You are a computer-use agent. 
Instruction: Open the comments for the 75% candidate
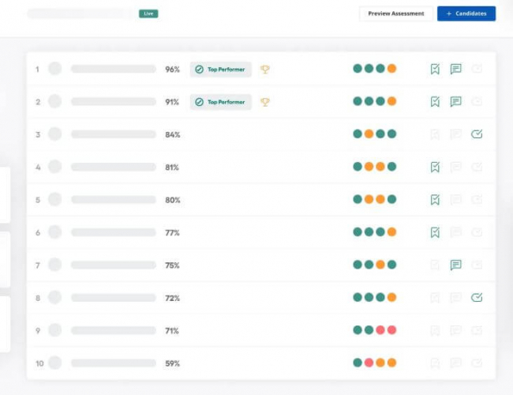(x=455, y=265)
